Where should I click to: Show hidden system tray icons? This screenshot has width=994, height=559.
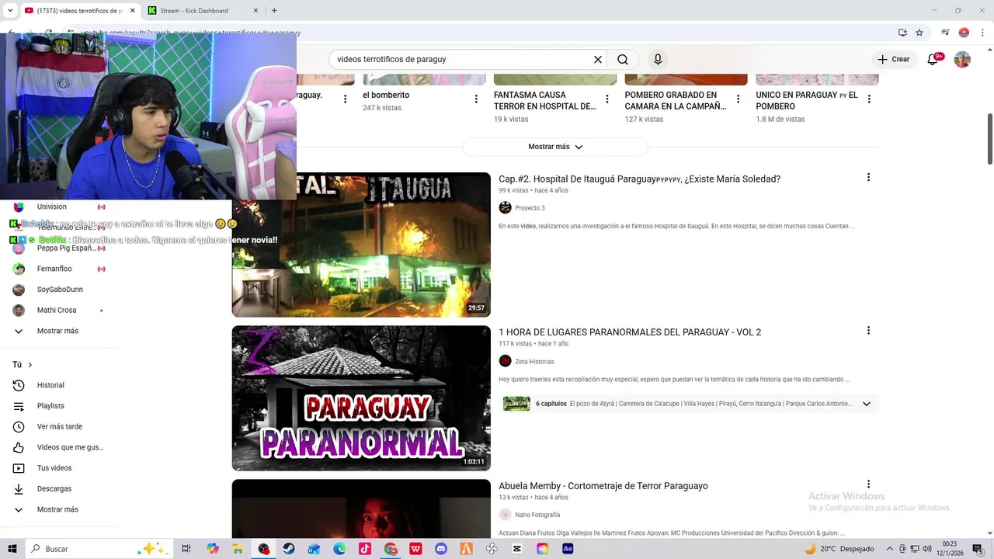[890, 549]
